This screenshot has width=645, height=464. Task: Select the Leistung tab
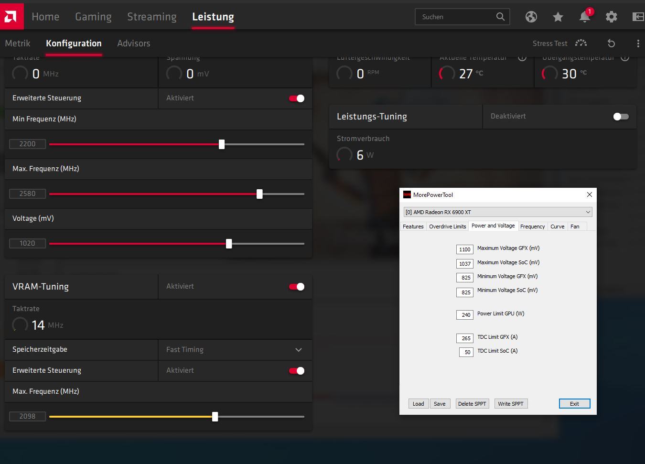coord(213,17)
